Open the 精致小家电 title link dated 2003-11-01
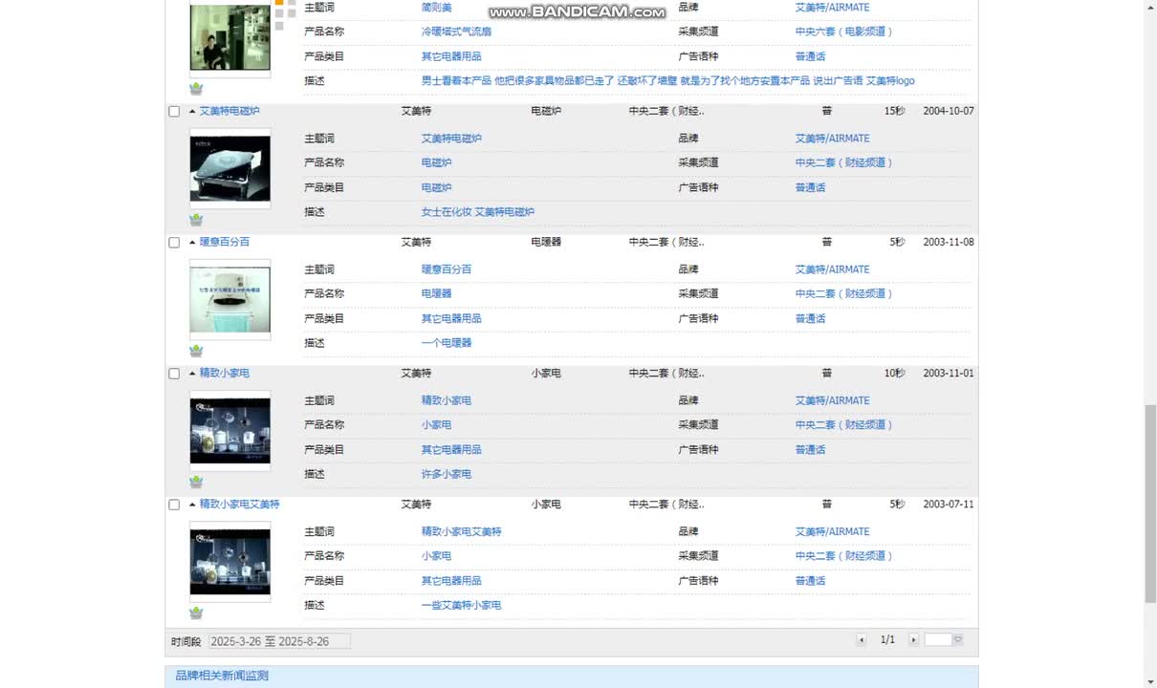 [225, 373]
